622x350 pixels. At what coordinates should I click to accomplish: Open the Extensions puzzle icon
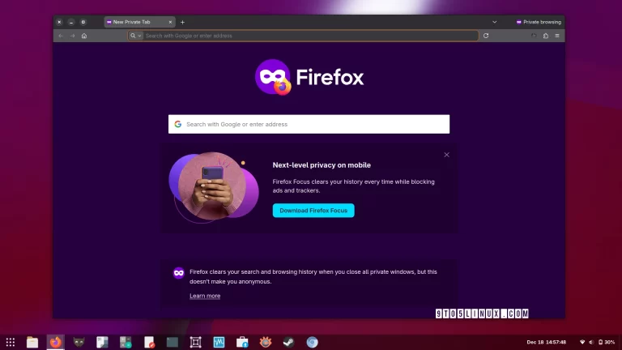click(x=546, y=36)
